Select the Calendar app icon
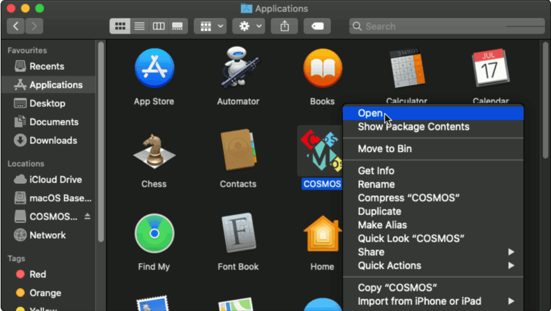551x311 pixels. tap(490, 68)
